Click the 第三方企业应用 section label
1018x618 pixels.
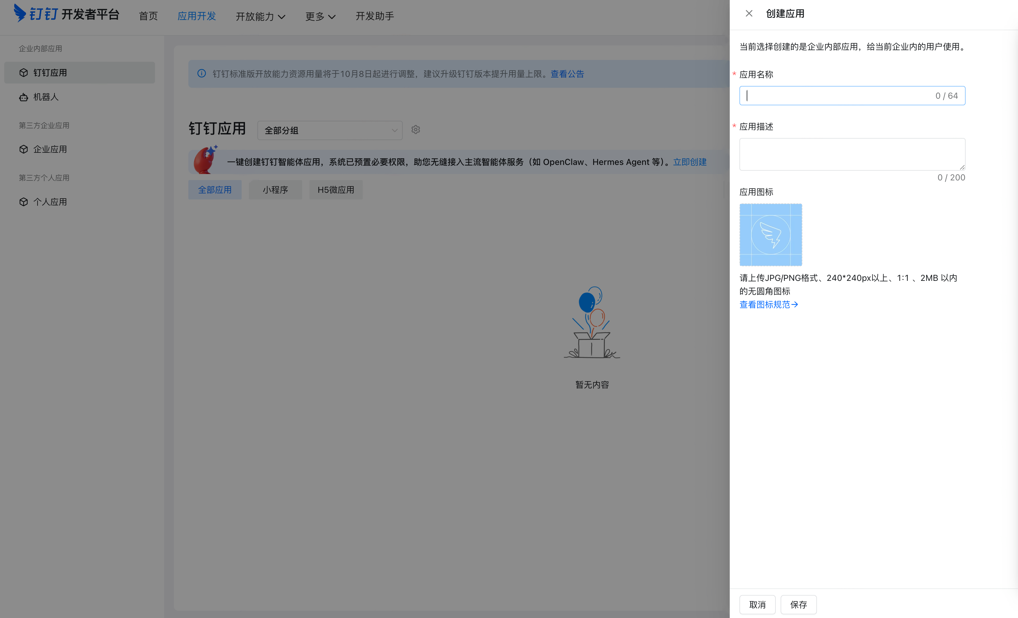(44, 126)
